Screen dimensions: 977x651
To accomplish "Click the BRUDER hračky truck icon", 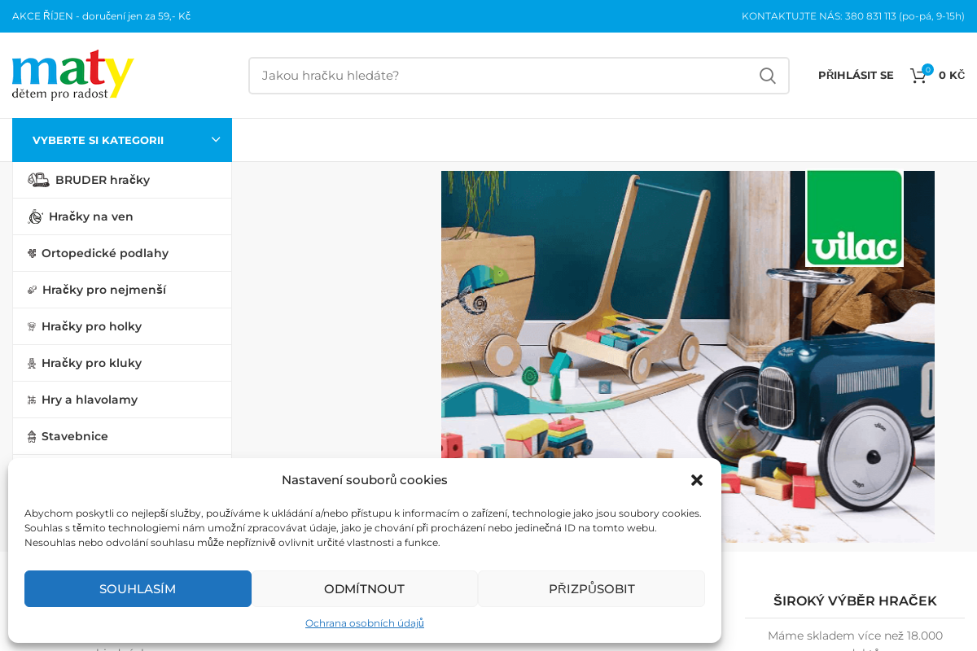I will pyautogui.click(x=38, y=180).
